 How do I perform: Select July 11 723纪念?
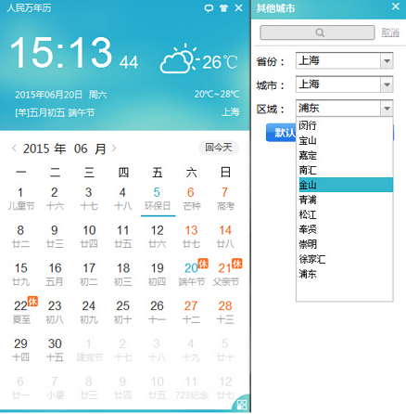191,388
